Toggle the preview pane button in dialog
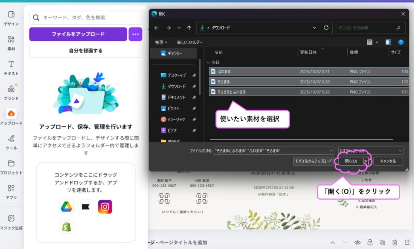The image size is (414, 249). click(x=388, y=42)
